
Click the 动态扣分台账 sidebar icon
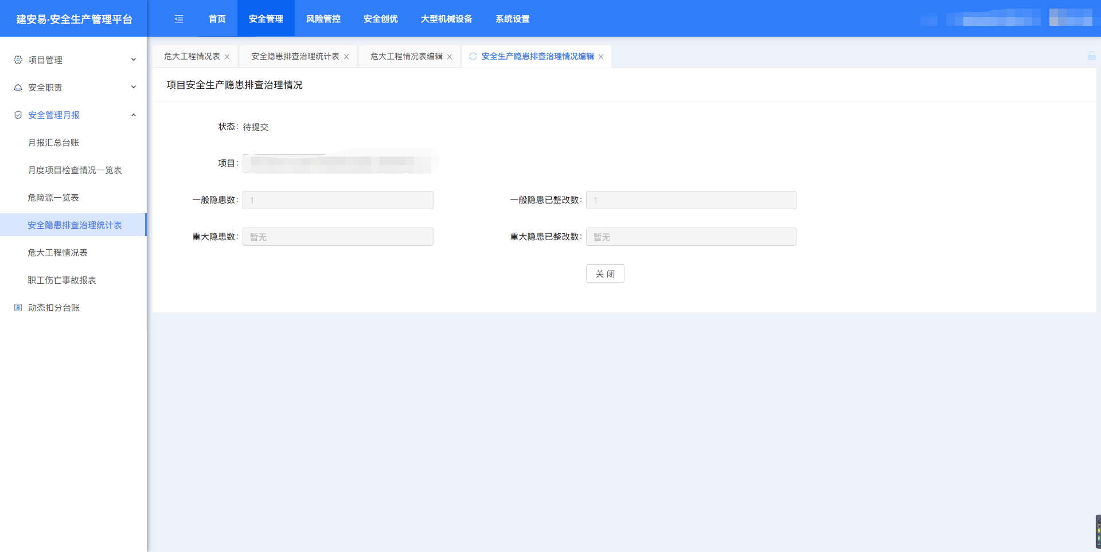click(x=18, y=308)
